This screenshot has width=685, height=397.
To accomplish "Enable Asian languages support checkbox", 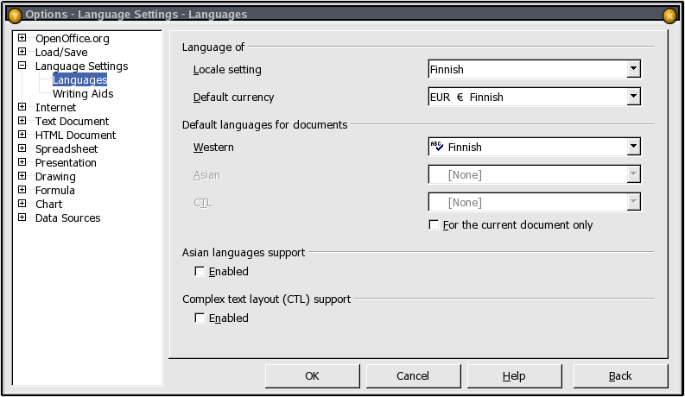I will click(x=200, y=271).
